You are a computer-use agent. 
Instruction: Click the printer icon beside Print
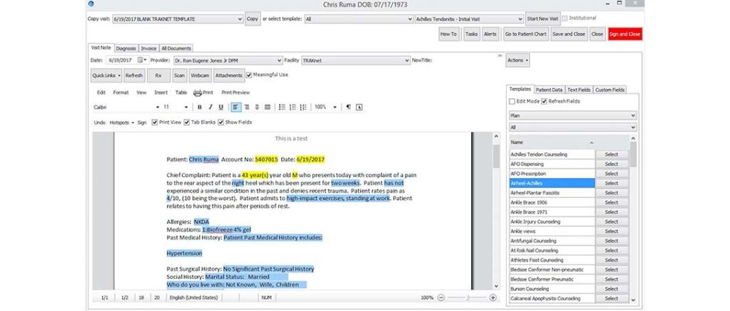(x=197, y=93)
